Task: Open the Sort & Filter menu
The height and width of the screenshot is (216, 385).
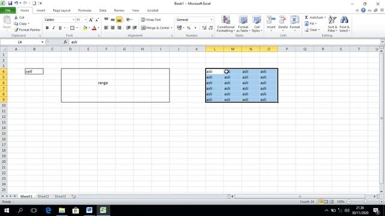Action: 333,24
